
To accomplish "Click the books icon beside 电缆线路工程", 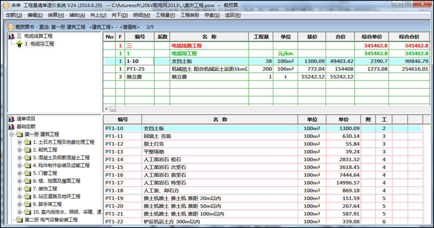I will [x=11, y=36].
